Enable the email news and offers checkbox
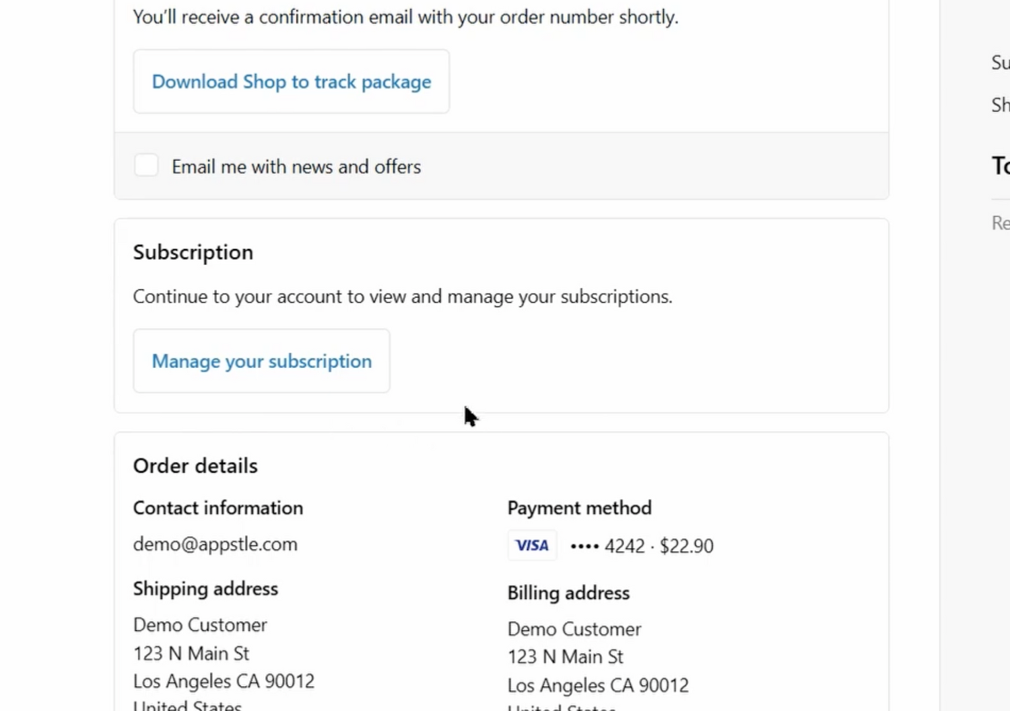1010x711 pixels. pos(146,165)
